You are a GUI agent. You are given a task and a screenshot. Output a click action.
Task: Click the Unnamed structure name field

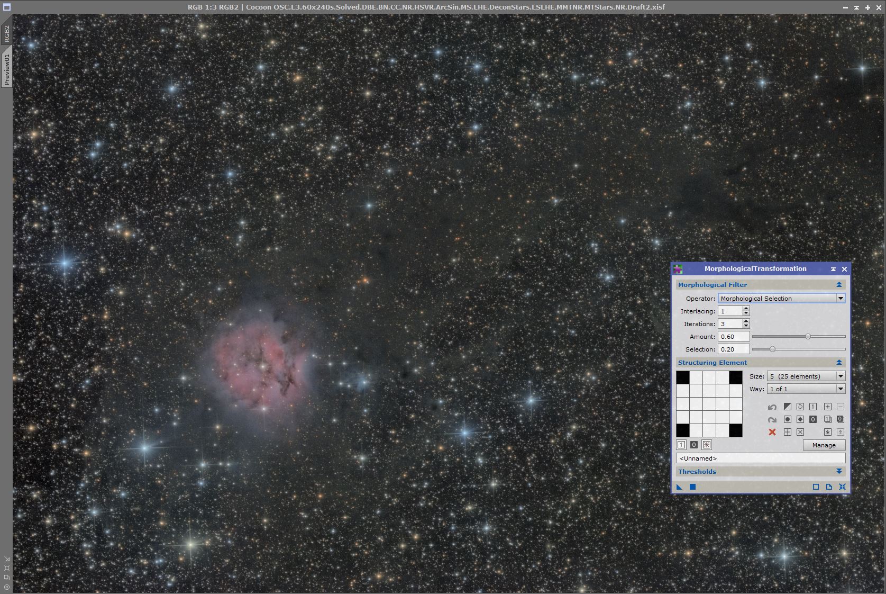click(x=760, y=458)
